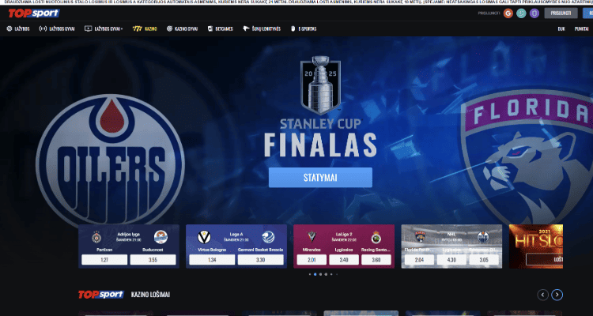Open the E-Sportas menu
The image size is (593, 316).
click(x=304, y=28)
